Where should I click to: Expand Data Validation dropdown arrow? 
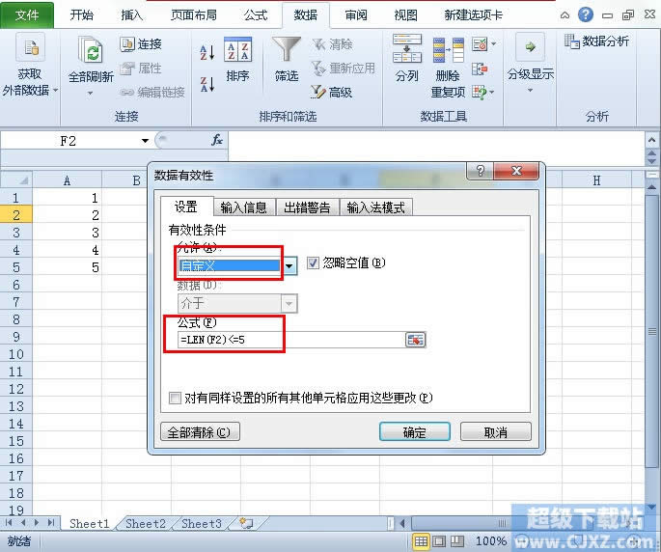(x=494, y=43)
